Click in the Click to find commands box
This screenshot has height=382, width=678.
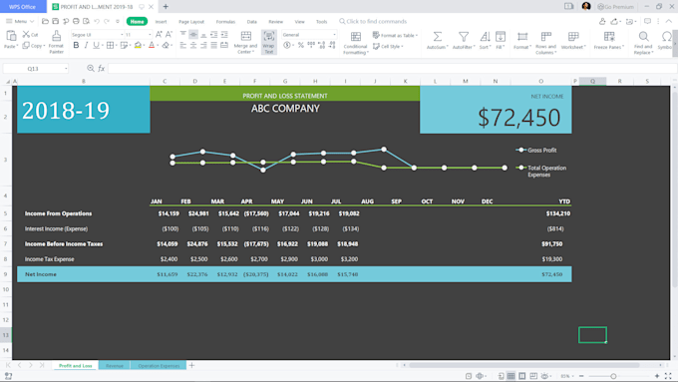pos(373,21)
